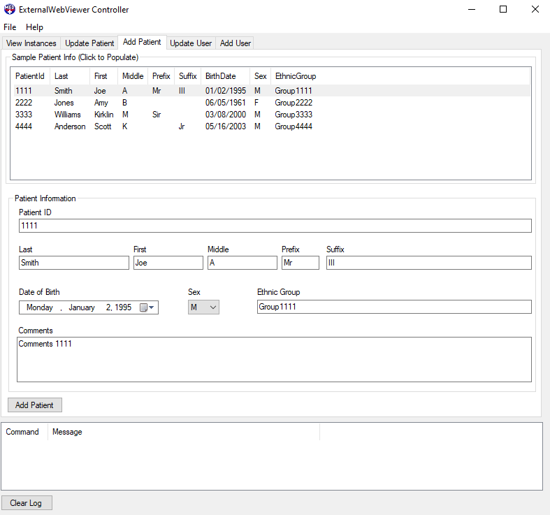Click the Sex column header in list
This screenshot has width=550, height=515.
(x=260, y=76)
